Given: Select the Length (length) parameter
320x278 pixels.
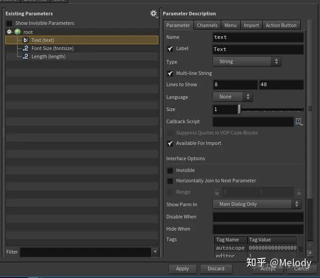Looking at the screenshot, I should (x=82, y=56).
